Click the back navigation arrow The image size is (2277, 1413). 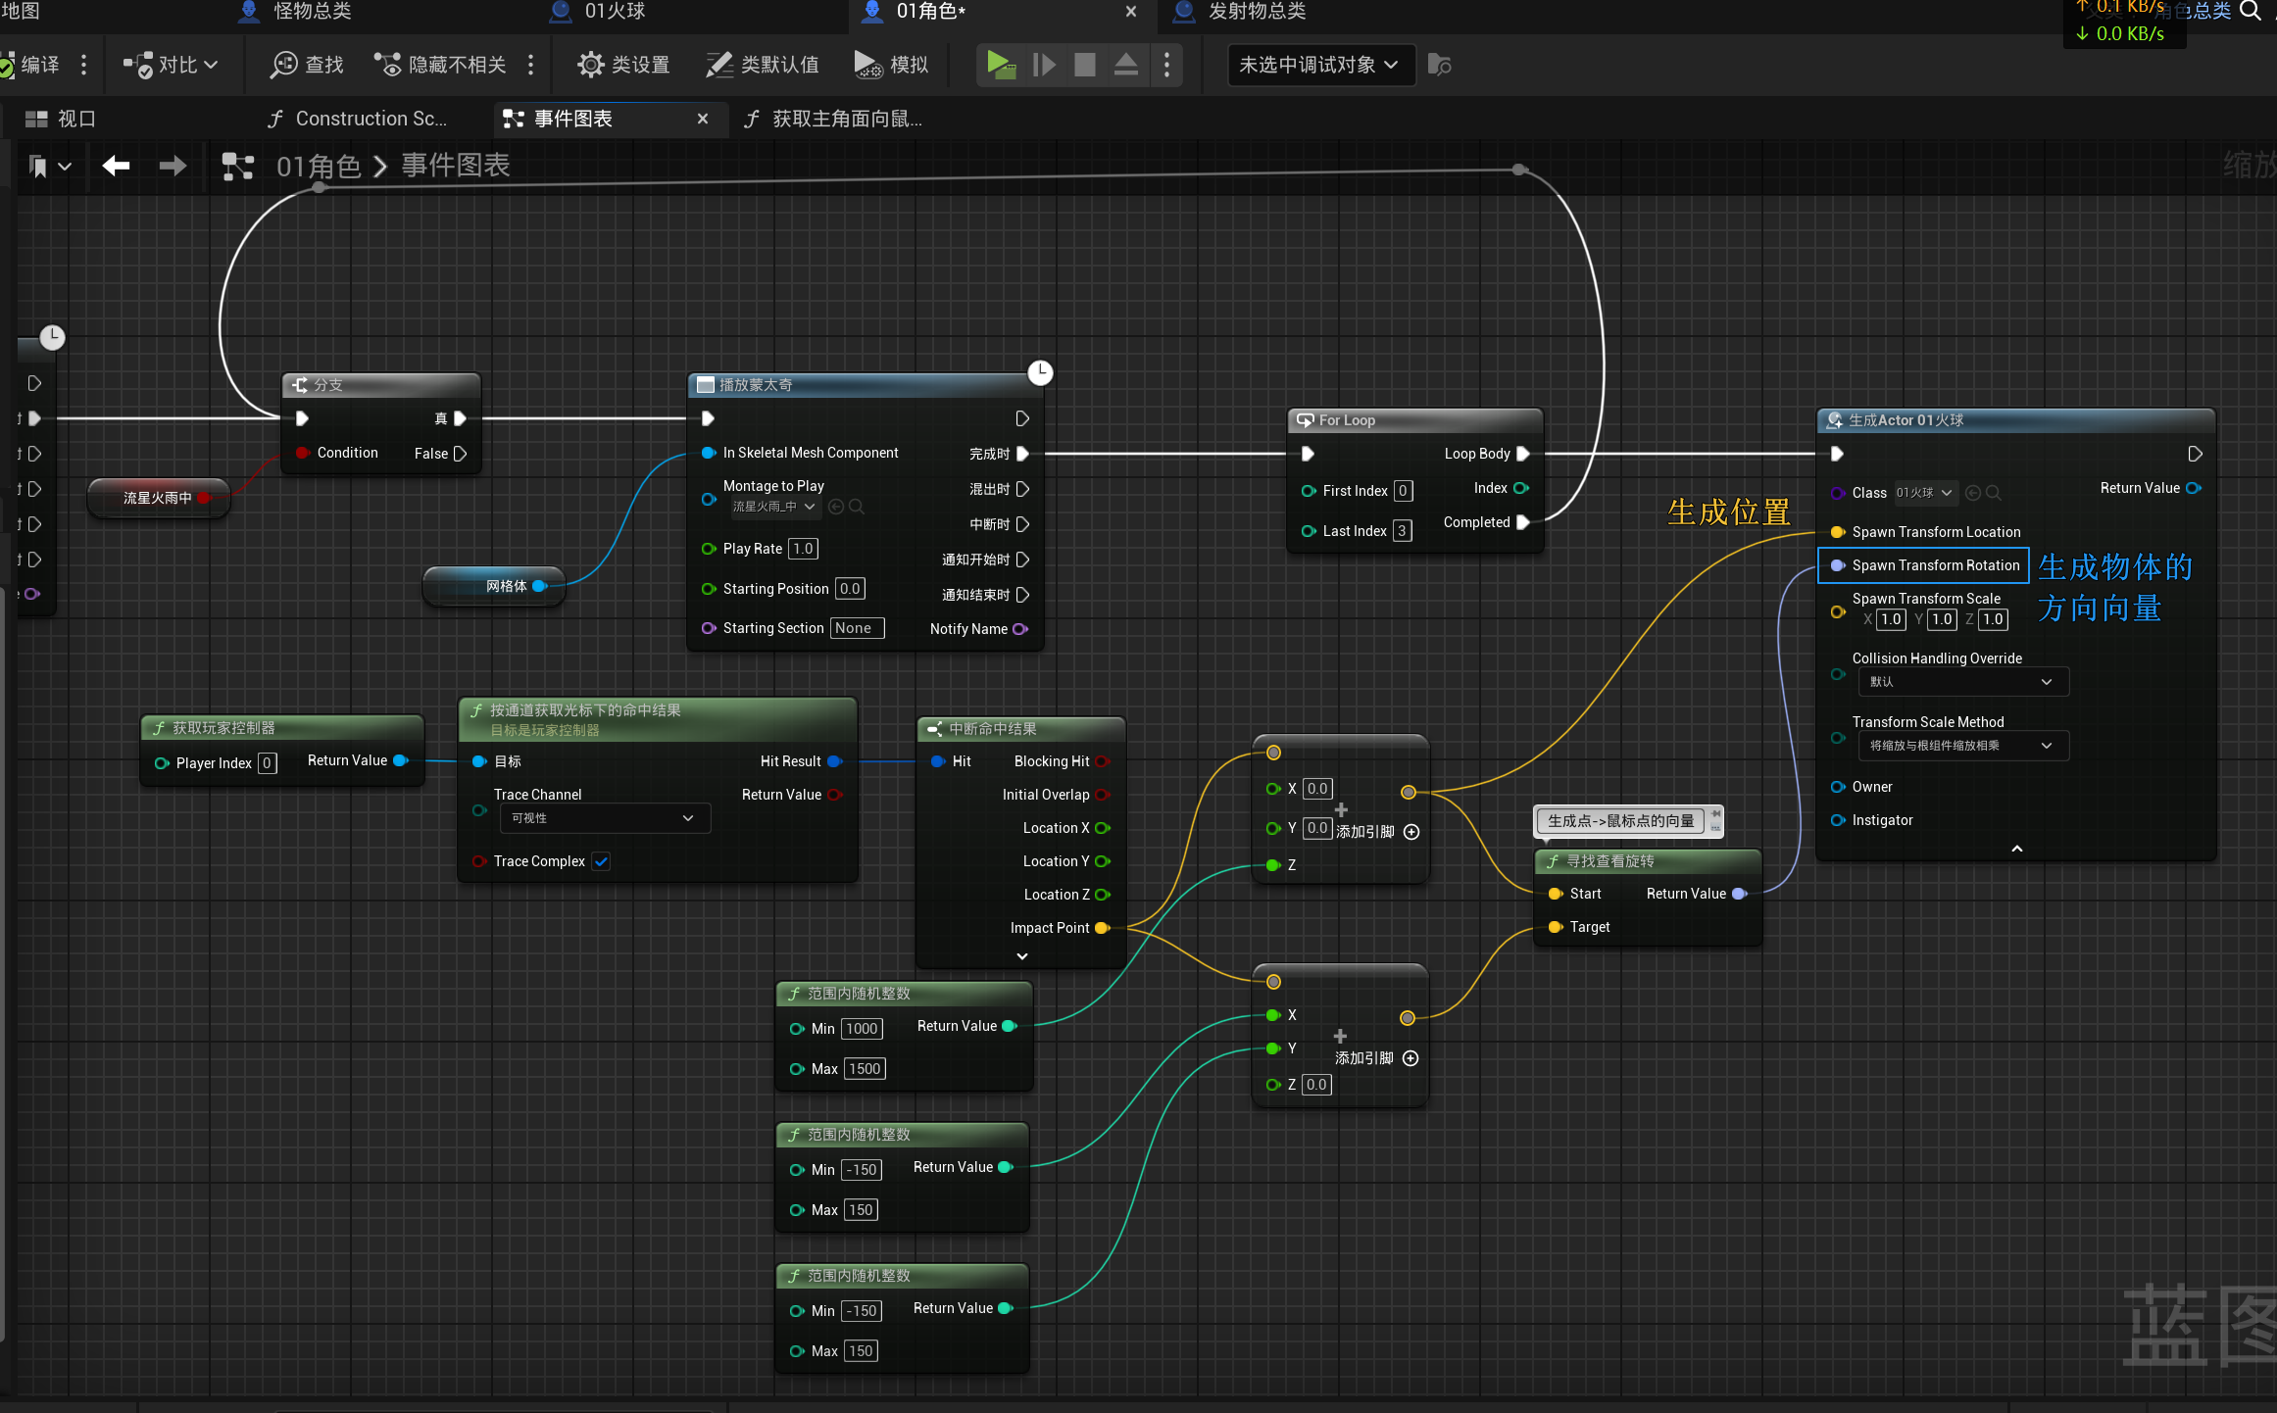pos(116,166)
